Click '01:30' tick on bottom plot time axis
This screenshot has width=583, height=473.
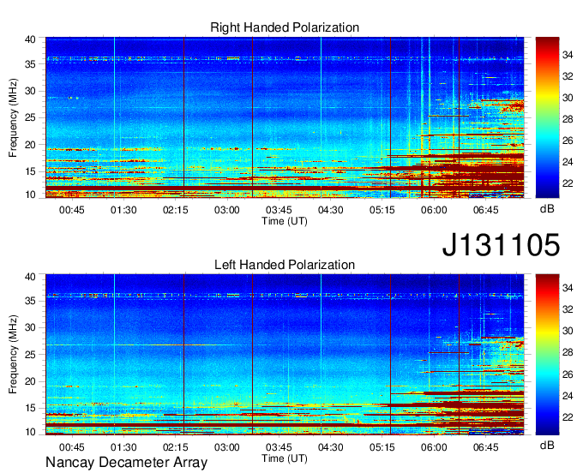tap(123, 447)
